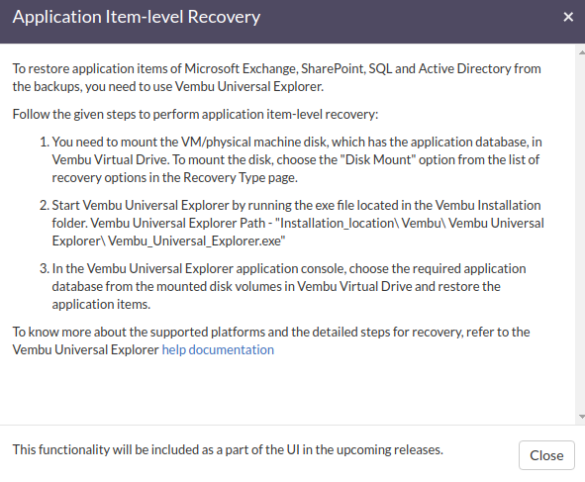Click the list number 2 marker
585x482 pixels.
point(45,206)
